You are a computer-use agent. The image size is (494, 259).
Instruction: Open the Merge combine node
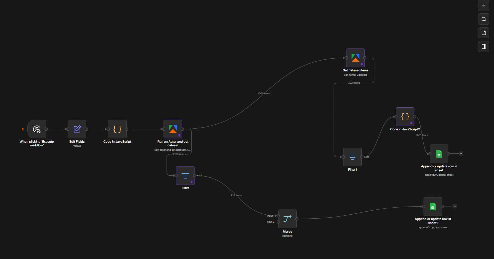pos(287,219)
